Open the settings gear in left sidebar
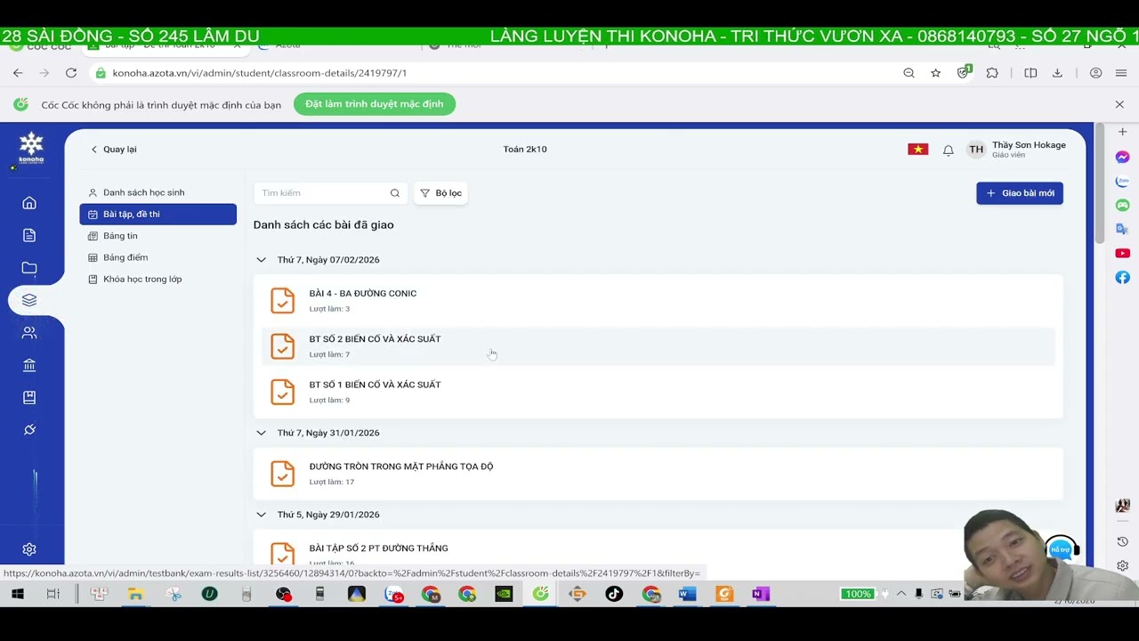1139x641 pixels. click(x=29, y=549)
